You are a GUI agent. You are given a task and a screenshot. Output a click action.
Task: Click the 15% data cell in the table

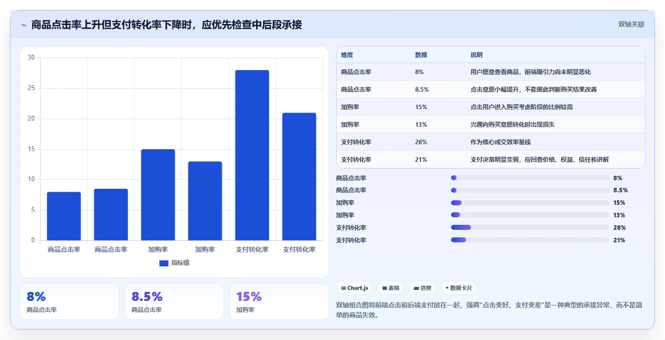tap(421, 107)
